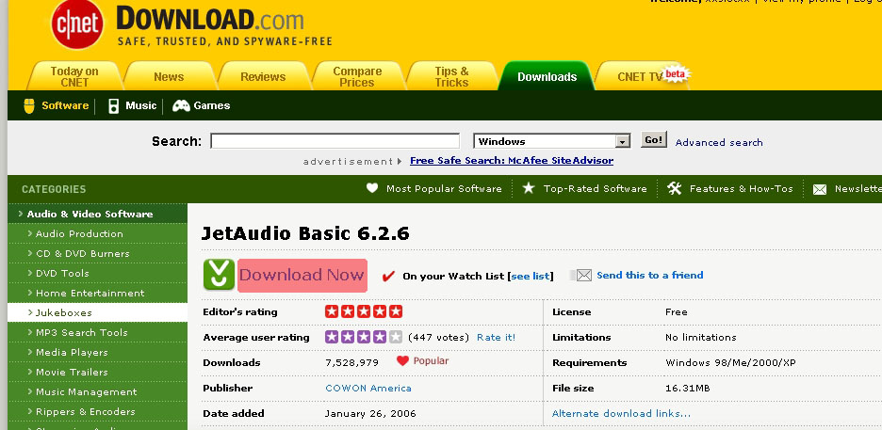
Task: Open Most Popular Software
Action: pos(444,188)
